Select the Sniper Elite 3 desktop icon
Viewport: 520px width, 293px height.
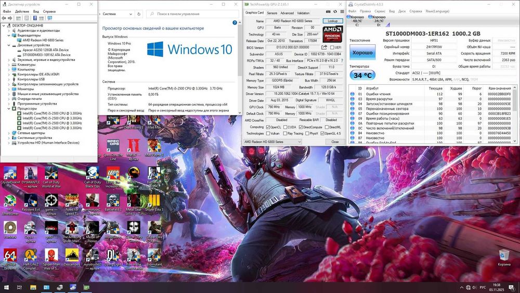[x=154, y=203]
